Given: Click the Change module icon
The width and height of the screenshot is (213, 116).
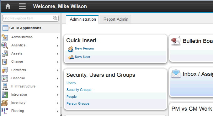Looking at the screenshot, I should coord(5,62).
